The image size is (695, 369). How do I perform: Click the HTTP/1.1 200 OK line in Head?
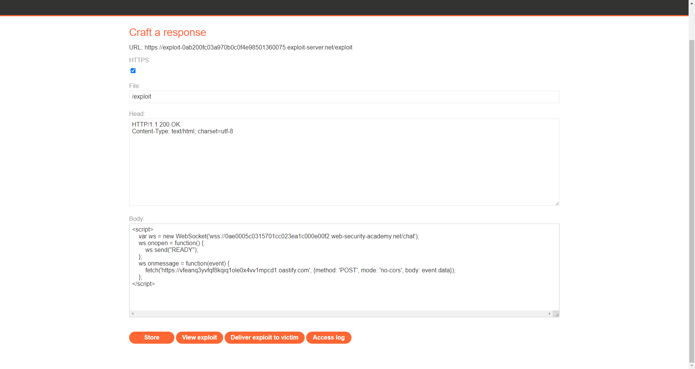[x=156, y=124]
